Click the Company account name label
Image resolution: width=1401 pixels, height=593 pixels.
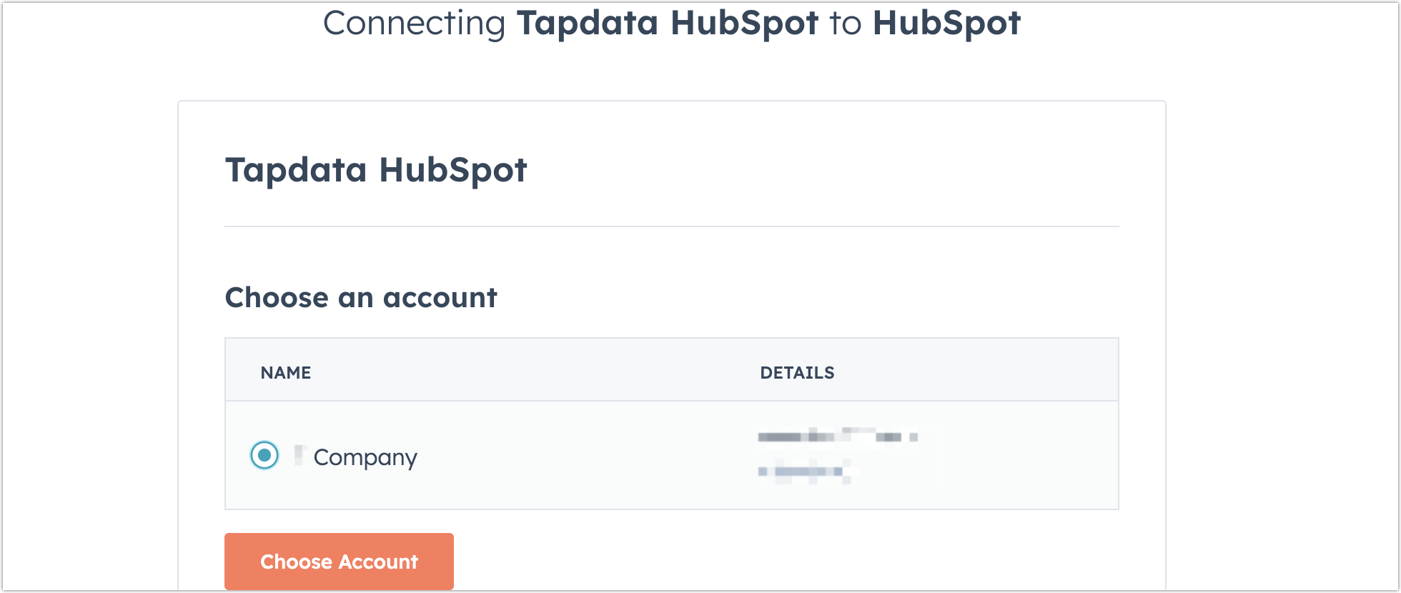click(x=366, y=457)
